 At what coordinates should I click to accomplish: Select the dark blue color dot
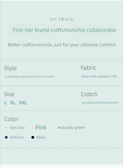tap(6, 137)
